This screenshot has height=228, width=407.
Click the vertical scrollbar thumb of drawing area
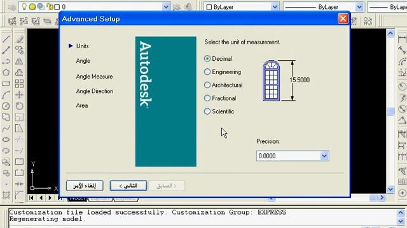click(x=390, y=111)
